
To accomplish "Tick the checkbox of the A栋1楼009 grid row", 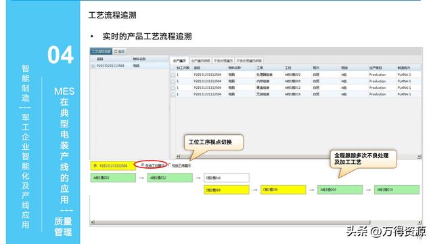I will point(173,81).
